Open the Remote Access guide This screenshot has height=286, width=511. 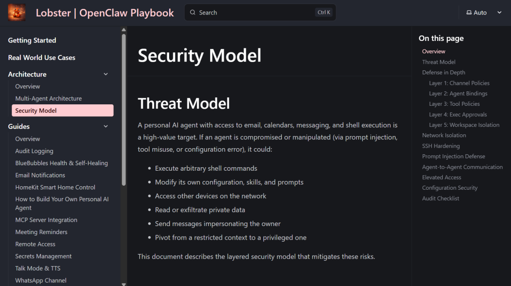point(35,244)
